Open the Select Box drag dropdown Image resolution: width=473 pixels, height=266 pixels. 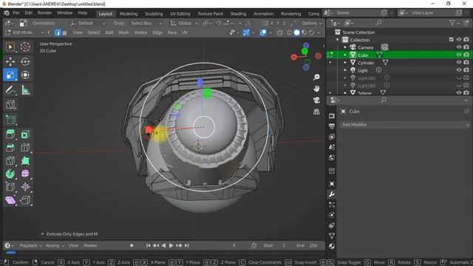click(x=146, y=23)
